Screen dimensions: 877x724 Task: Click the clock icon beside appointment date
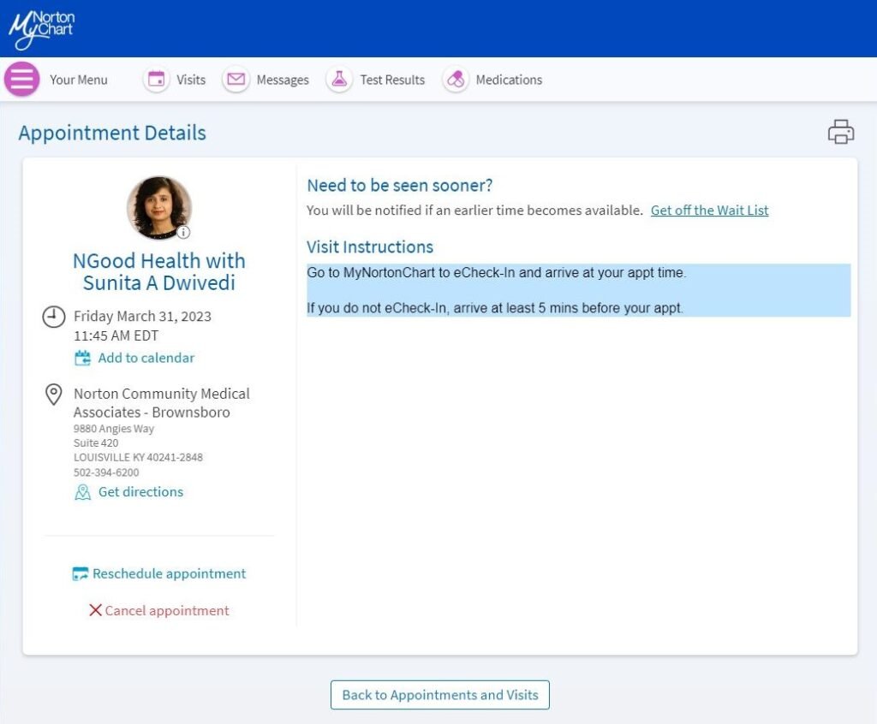(x=54, y=317)
